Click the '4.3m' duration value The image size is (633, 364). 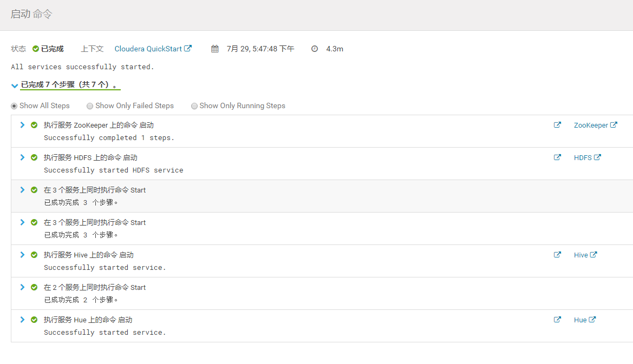[335, 49]
